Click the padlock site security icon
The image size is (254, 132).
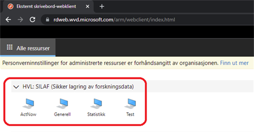[48, 20]
